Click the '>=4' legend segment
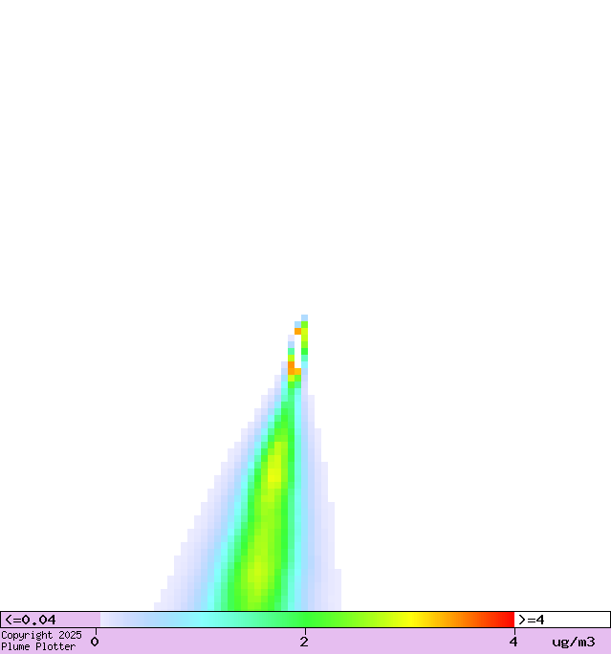The image size is (611, 654). [562, 620]
